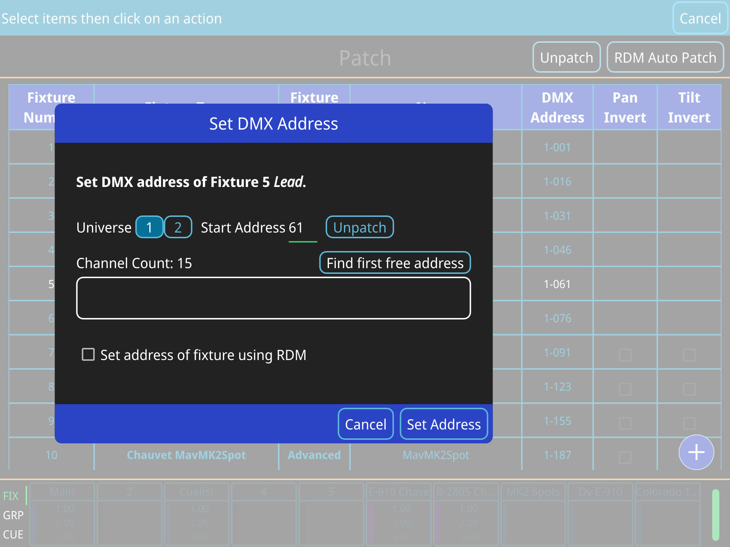This screenshot has height=547, width=730.
Task: Click the empty address map box
Action: click(x=273, y=298)
